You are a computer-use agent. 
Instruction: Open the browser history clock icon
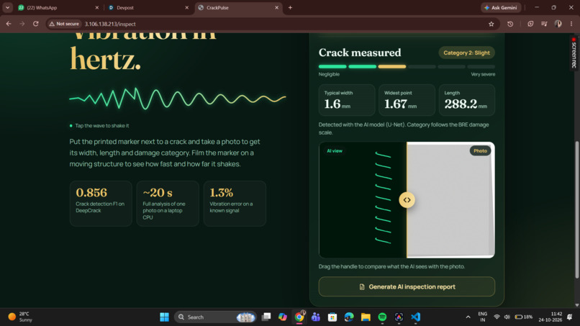click(510, 24)
